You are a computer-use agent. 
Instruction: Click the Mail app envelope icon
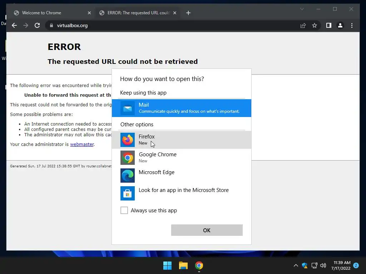128,108
